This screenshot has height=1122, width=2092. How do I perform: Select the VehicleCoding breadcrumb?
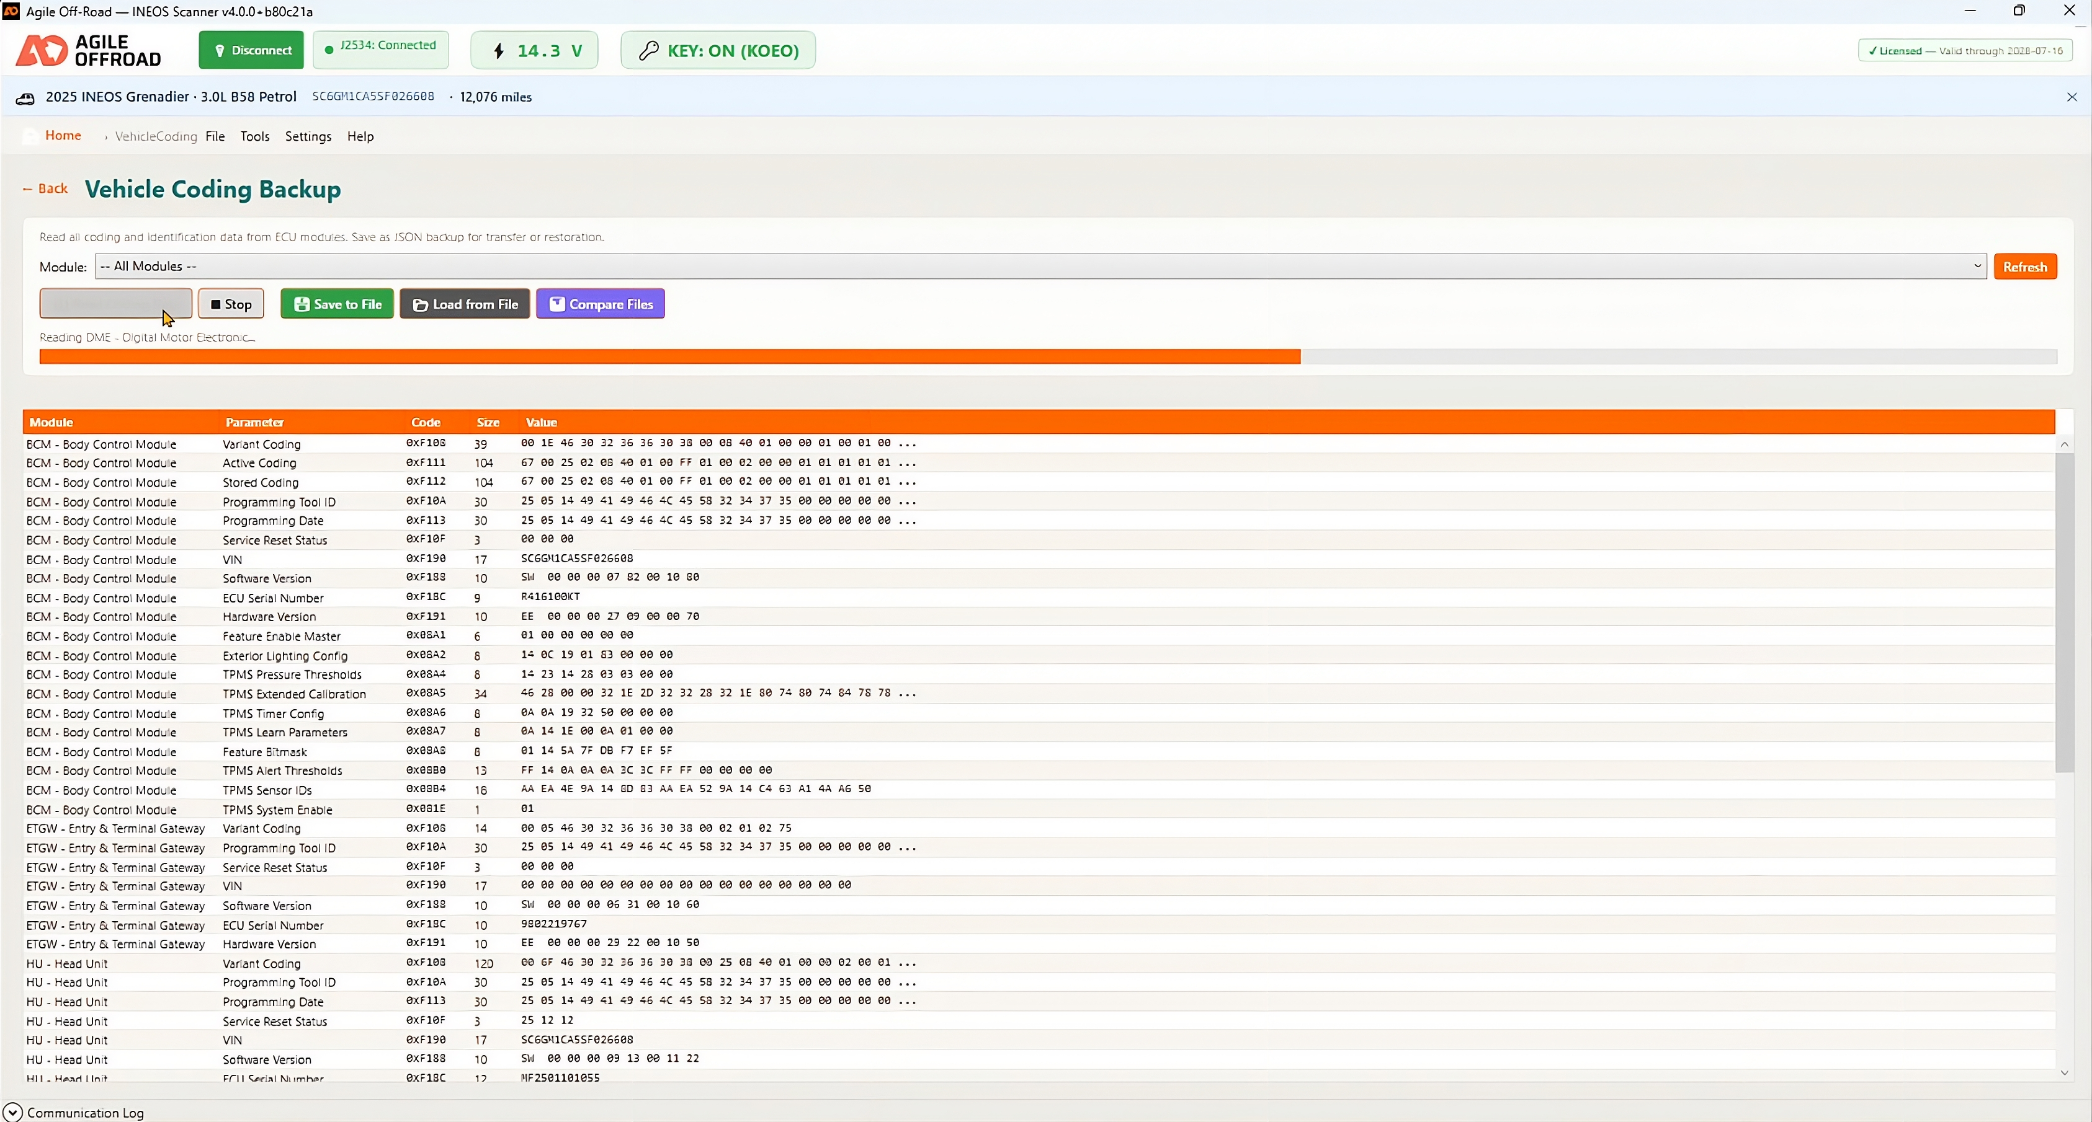point(156,136)
